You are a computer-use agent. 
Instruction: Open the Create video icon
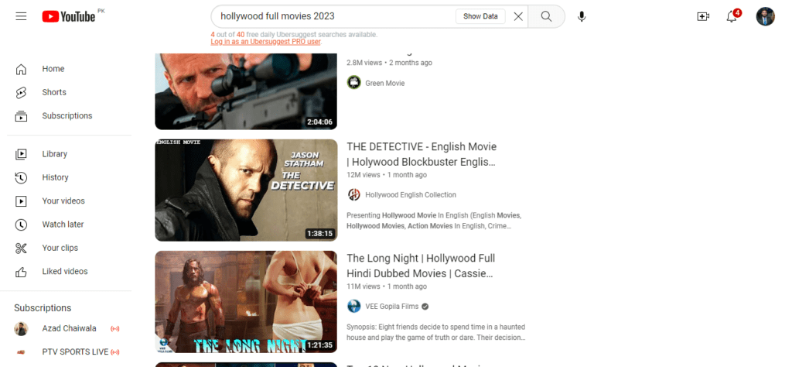702,17
